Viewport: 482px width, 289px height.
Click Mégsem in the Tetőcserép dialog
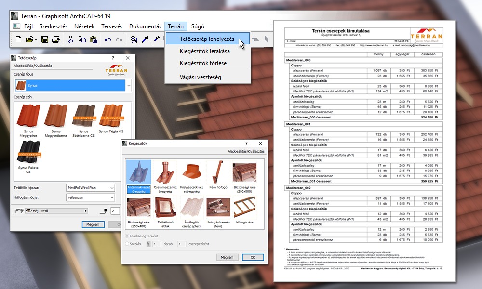[93, 224]
